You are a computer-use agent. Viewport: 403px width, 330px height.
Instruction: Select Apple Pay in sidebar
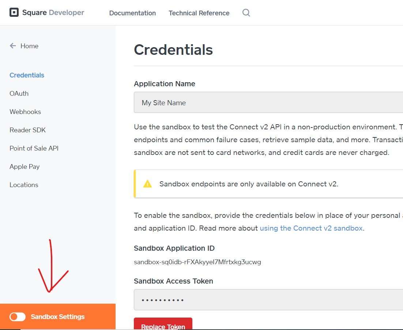pyautogui.click(x=25, y=167)
